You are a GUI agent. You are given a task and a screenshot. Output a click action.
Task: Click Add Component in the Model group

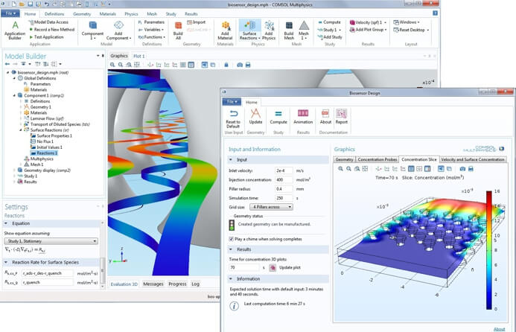point(118,31)
